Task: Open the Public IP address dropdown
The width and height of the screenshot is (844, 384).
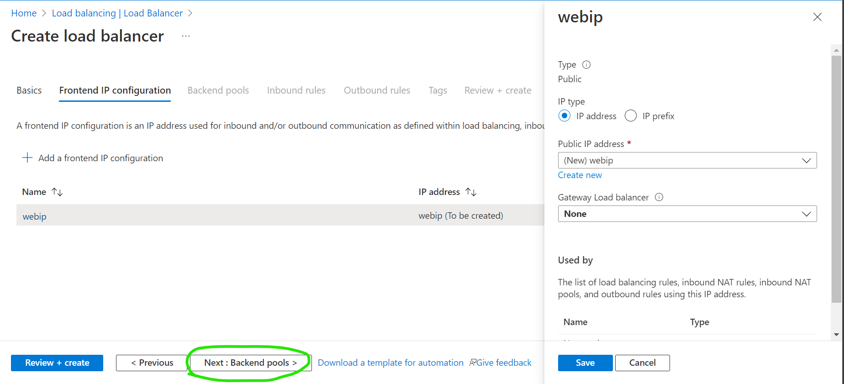Action: click(687, 160)
